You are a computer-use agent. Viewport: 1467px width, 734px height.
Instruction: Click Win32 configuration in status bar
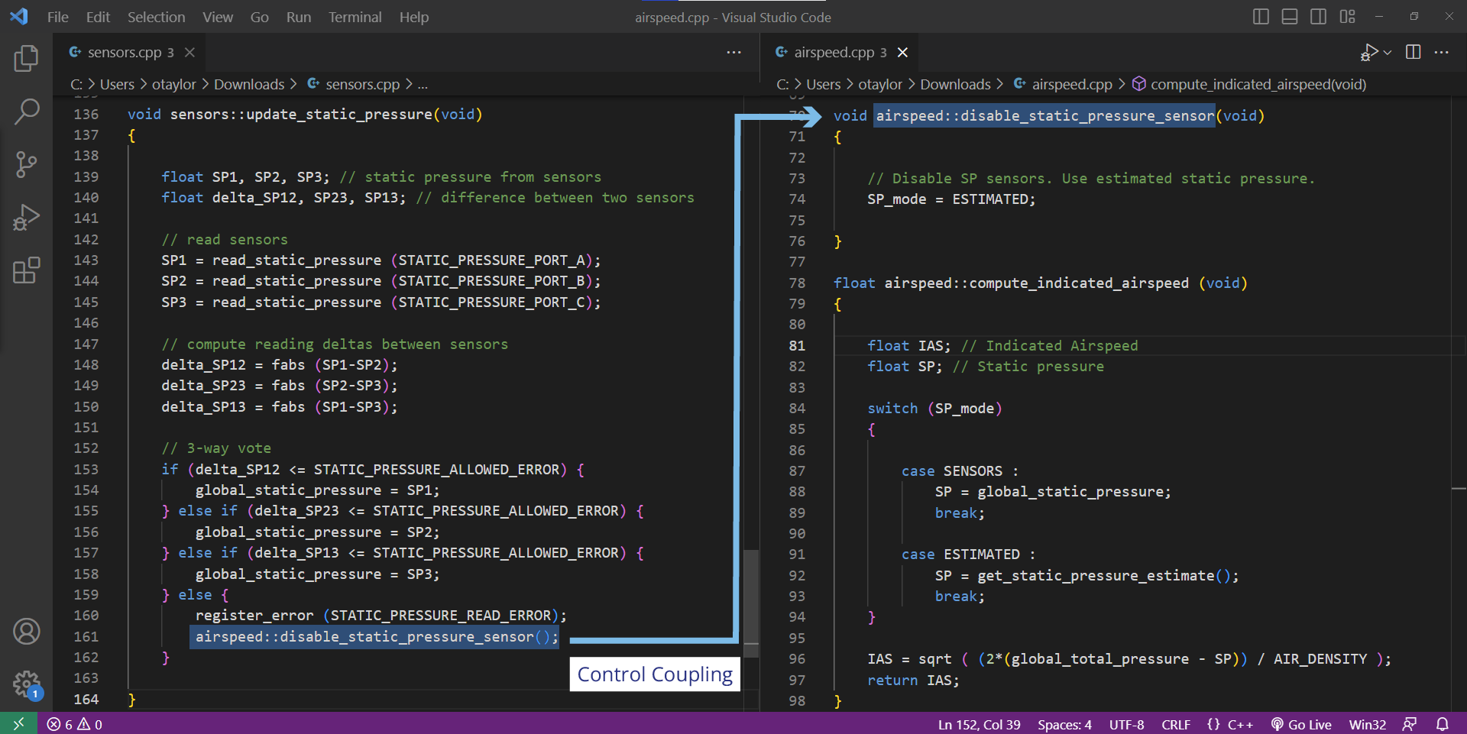(x=1367, y=724)
